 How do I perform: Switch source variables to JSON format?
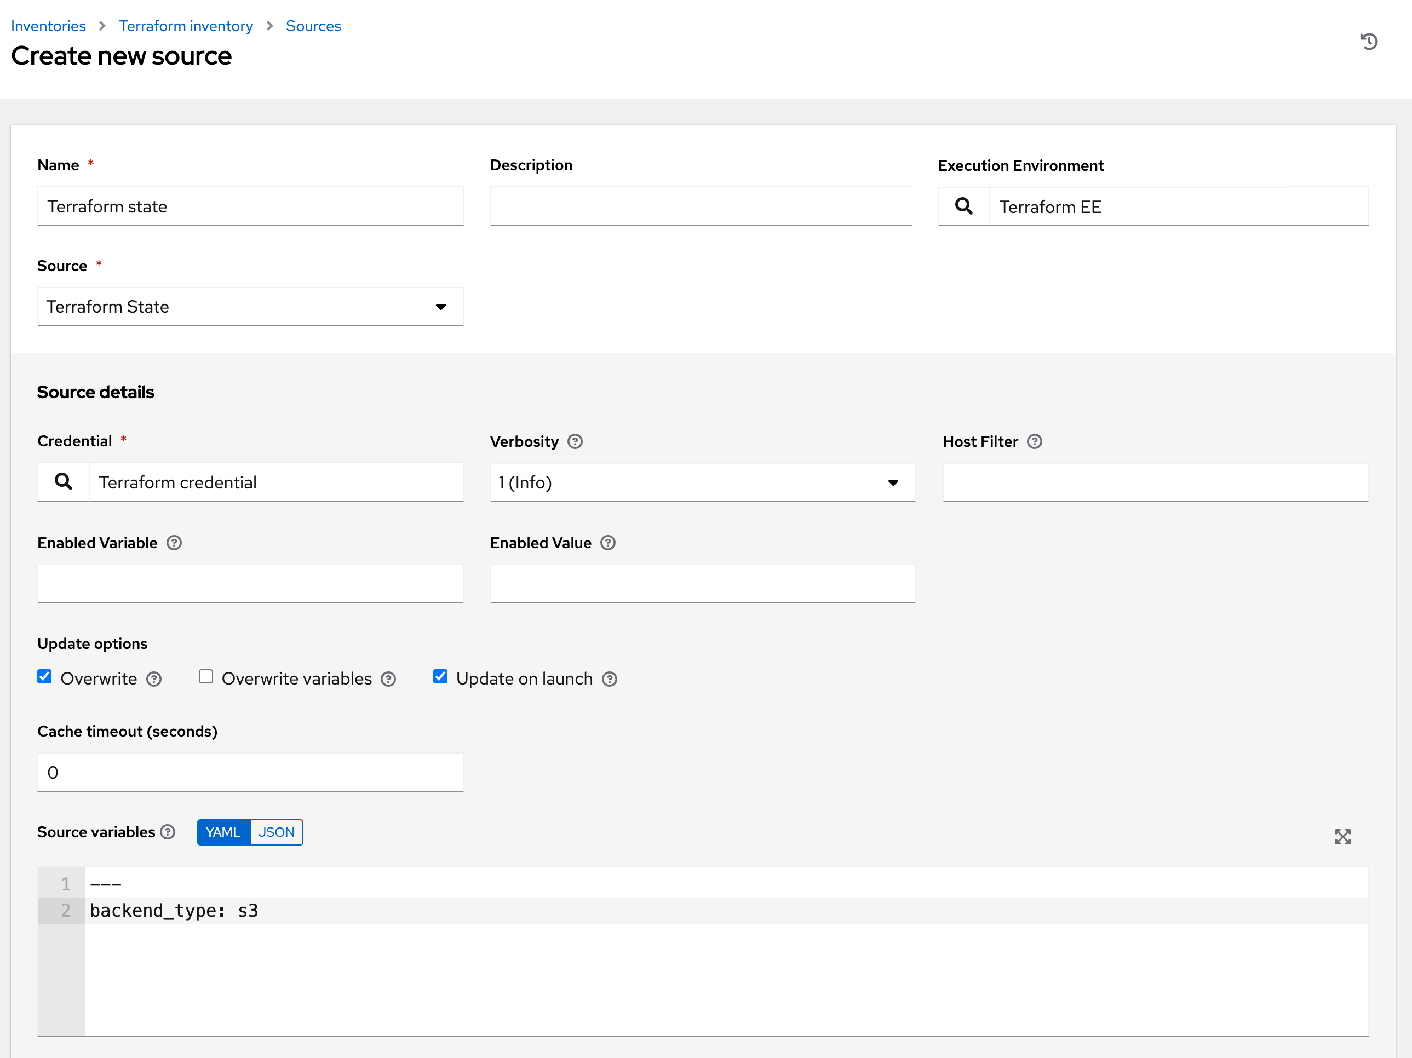click(x=275, y=832)
